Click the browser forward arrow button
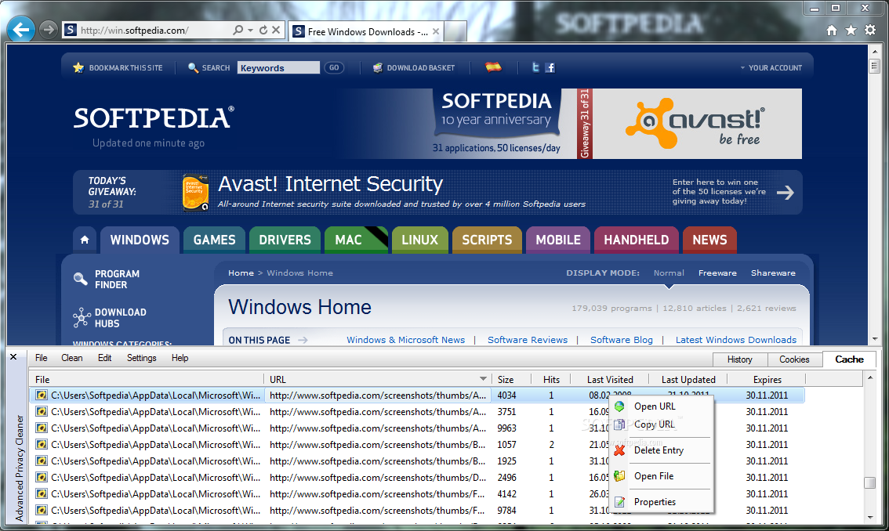 pyautogui.click(x=49, y=30)
